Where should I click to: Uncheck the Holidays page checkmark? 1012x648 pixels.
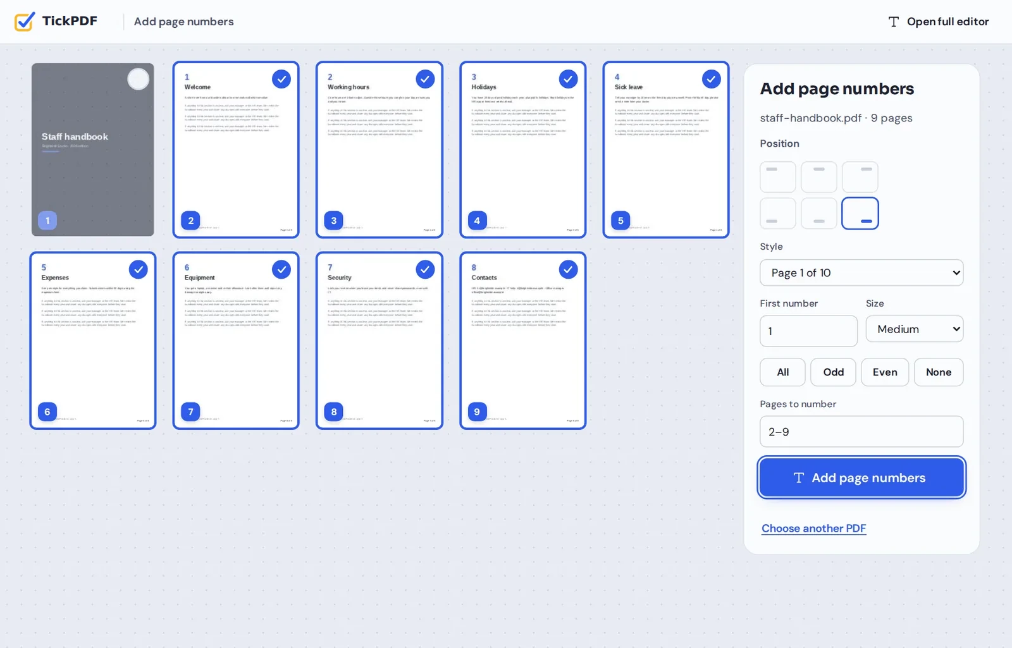[x=568, y=79]
